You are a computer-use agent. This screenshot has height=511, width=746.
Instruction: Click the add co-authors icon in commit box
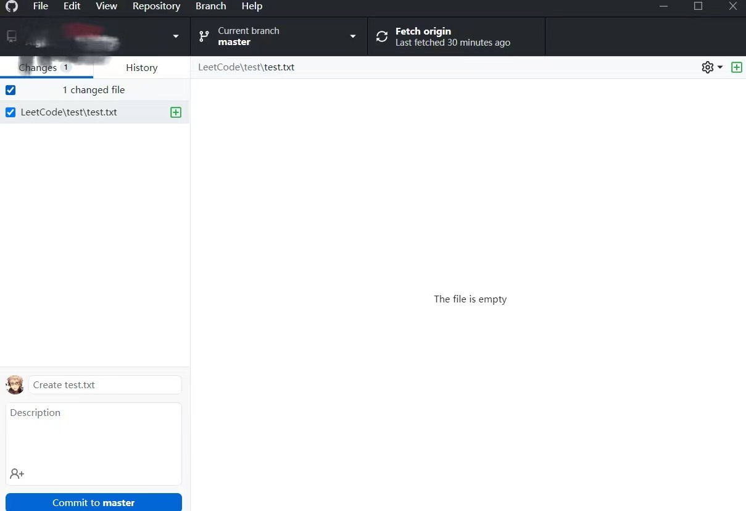coord(17,473)
